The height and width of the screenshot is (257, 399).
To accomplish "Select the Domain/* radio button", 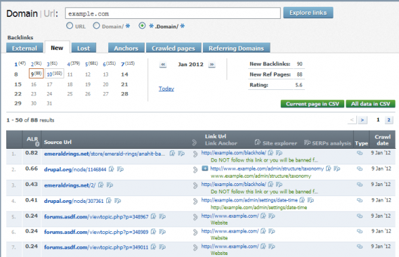I will [96, 26].
